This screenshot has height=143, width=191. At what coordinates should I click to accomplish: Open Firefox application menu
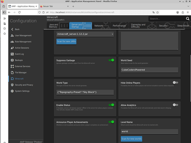pos(188,12)
